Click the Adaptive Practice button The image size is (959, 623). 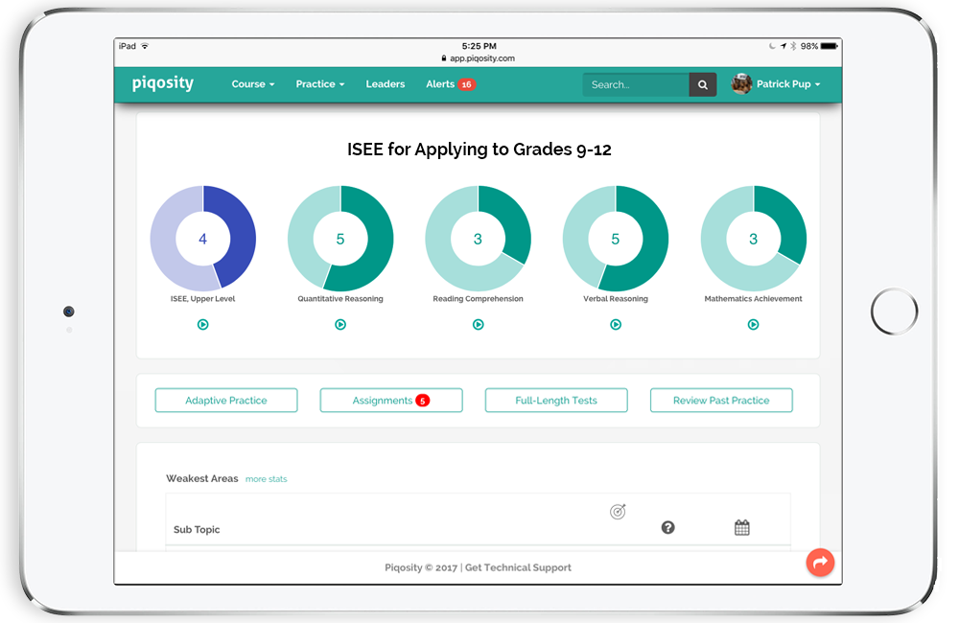[x=226, y=401]
